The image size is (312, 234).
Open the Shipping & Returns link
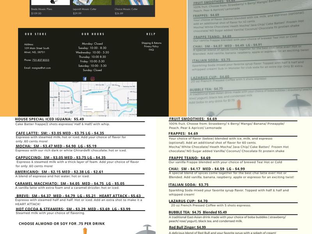pyautogui.click(x=151, y=43)
